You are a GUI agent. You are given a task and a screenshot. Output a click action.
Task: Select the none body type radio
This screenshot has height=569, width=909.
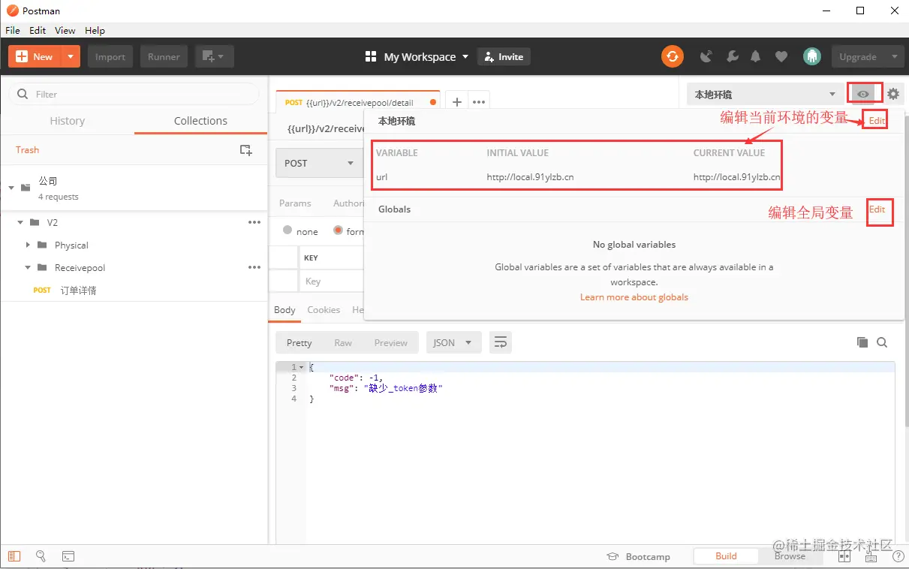click(x=287, y=230)
